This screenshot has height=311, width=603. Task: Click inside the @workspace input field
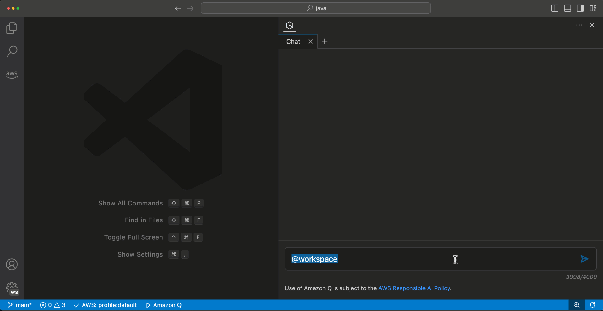click(377, 259)
